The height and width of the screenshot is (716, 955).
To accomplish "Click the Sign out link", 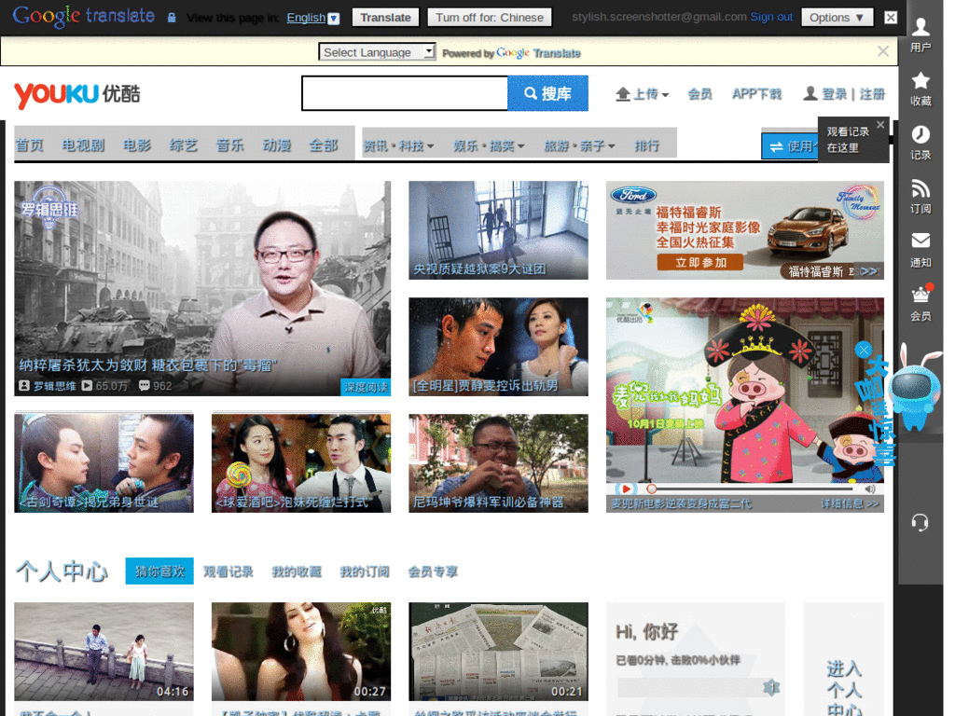I will click(x=771, y=17).
